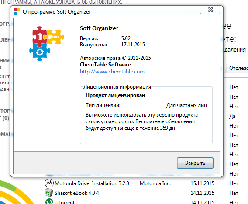Close the About dialog with X
The image size is (248, 204).
(210, 10)
